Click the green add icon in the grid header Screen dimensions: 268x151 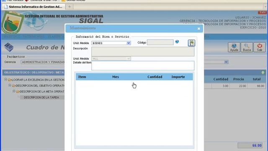point(263,73)
